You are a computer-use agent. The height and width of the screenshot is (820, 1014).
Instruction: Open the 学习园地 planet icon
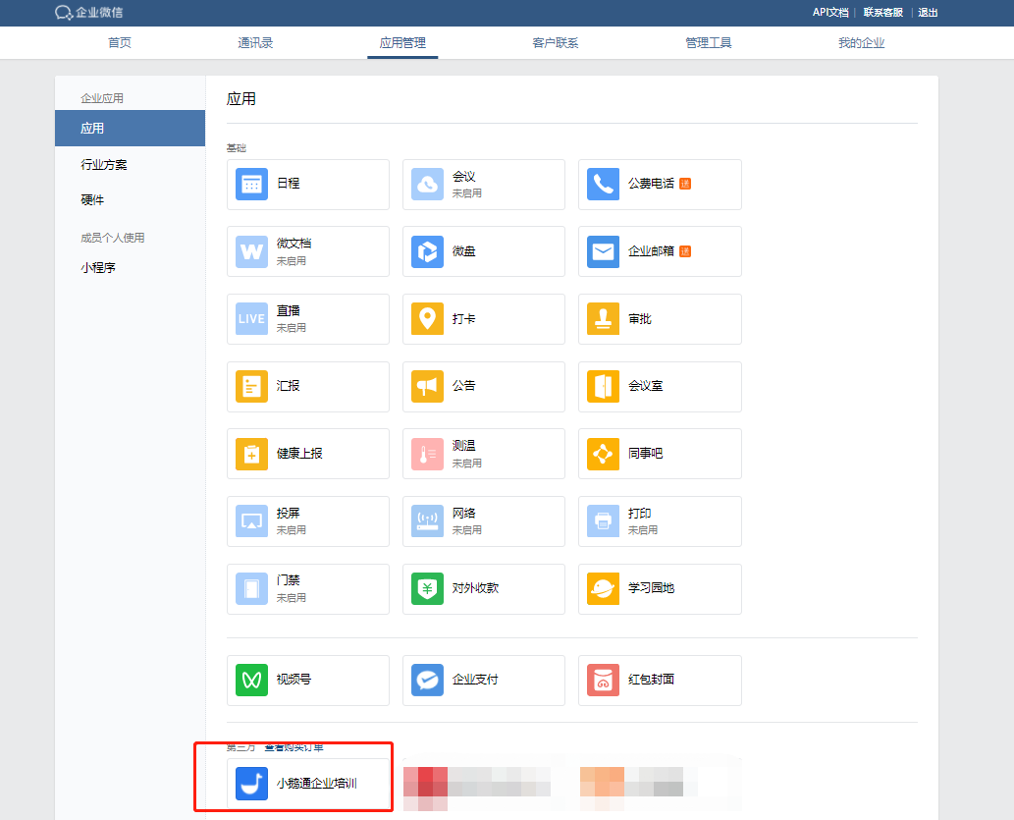pos(604,588)
